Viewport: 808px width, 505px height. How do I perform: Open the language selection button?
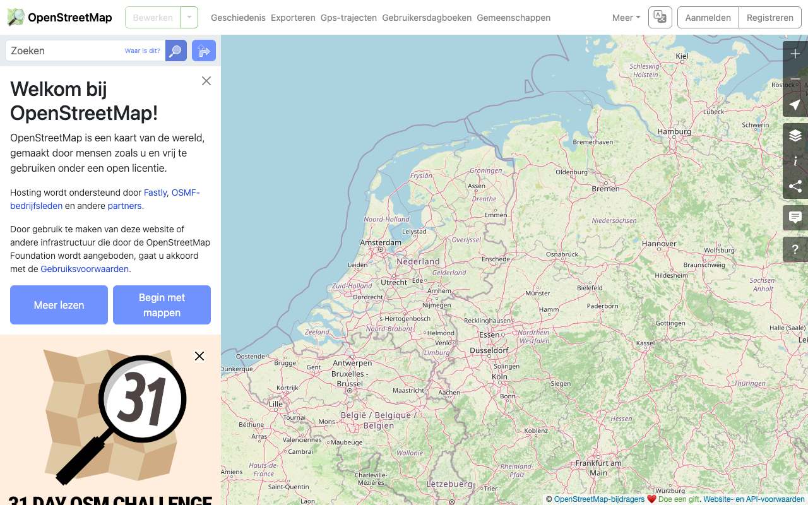pyautogui.click(x=660, y=18)
